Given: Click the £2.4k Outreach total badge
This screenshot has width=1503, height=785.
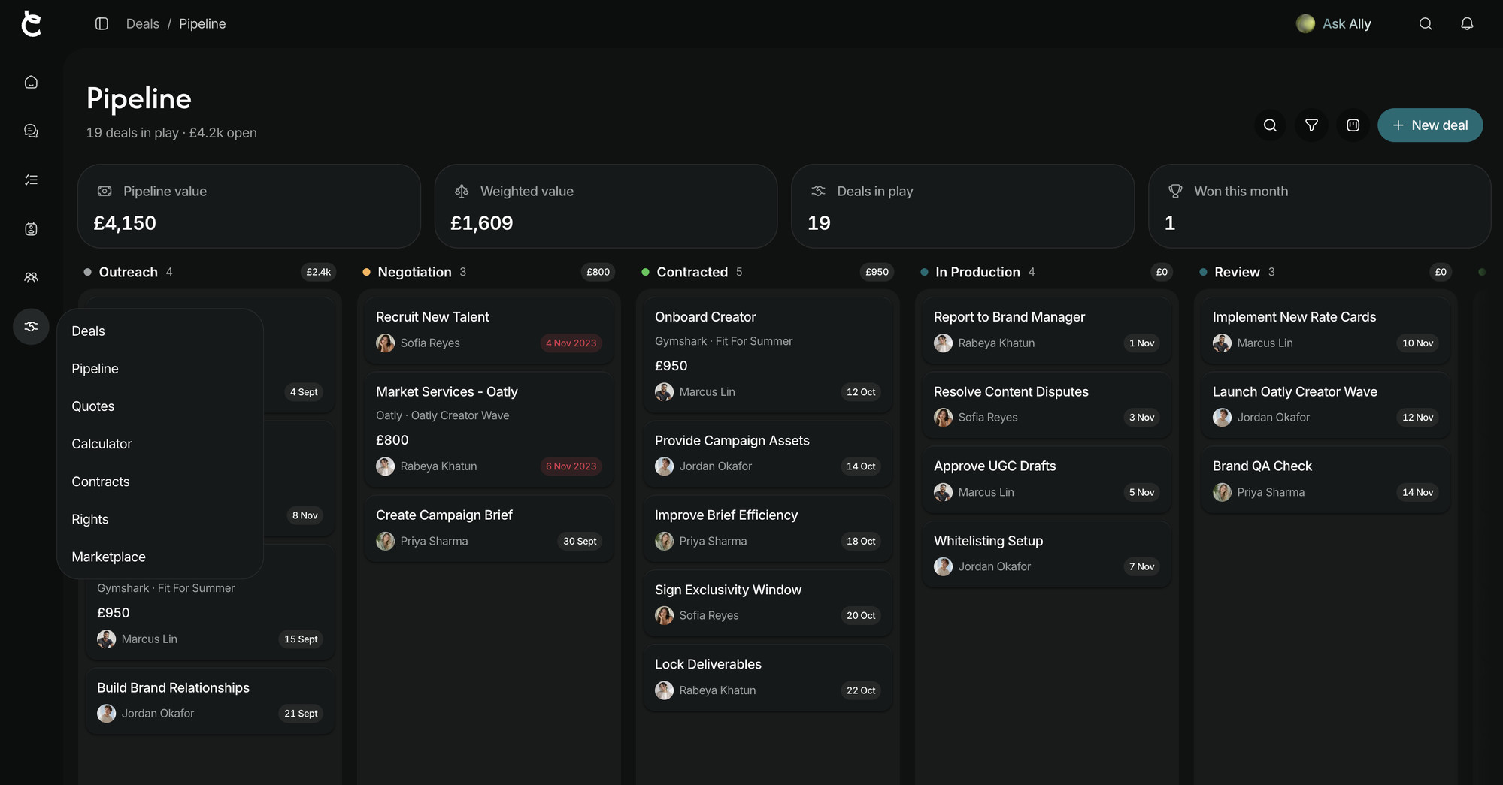Looking at the screenshot, I should (x=318, y=272).
